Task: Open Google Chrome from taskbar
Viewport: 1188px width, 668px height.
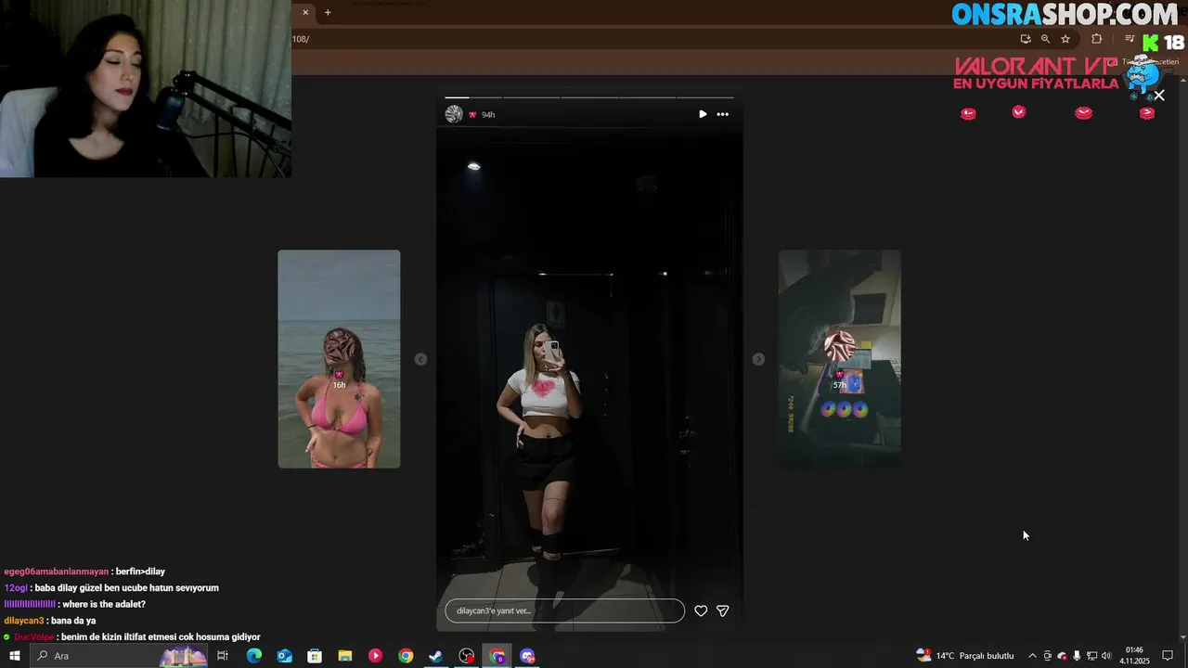Action: pos(406,656)
